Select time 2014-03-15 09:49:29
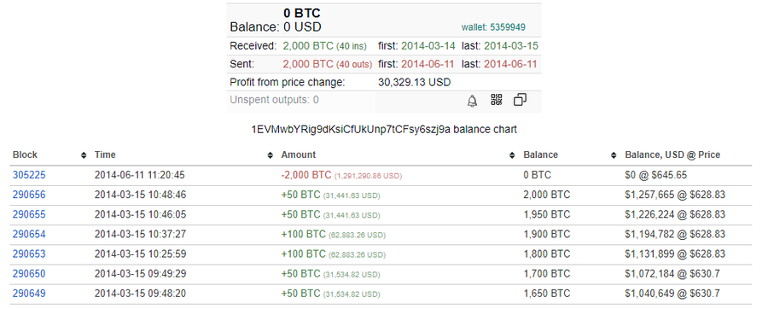Screen dimensions: 768x309 [140, 274]
